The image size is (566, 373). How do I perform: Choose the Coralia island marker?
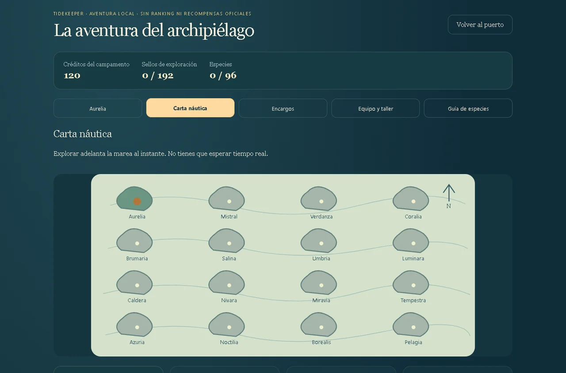pyautogui.click(x=411, y=199)
